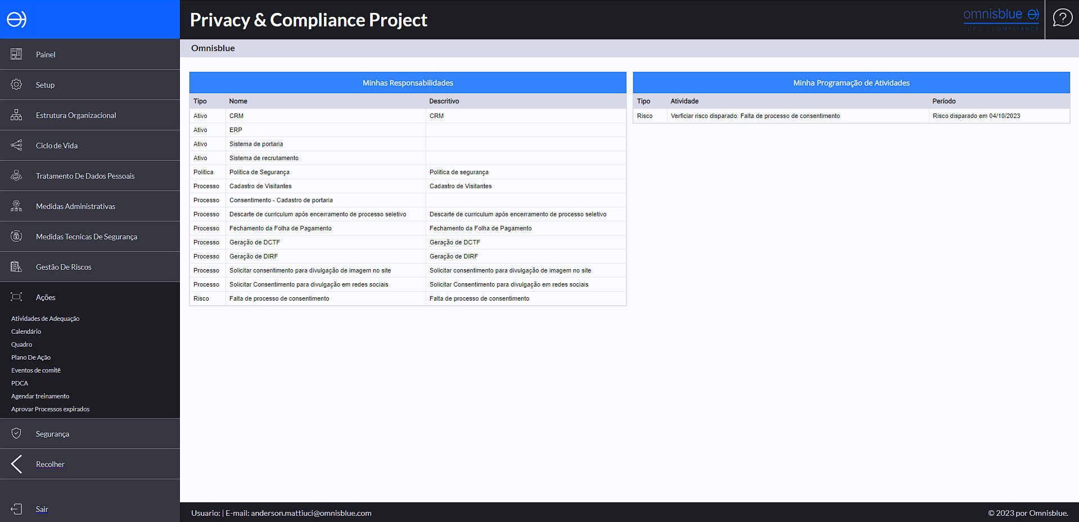Screen dimensions: 1079x522
Task: Expand Medidas Tecnicas De Segurança menu
Action: click(86, 237)
